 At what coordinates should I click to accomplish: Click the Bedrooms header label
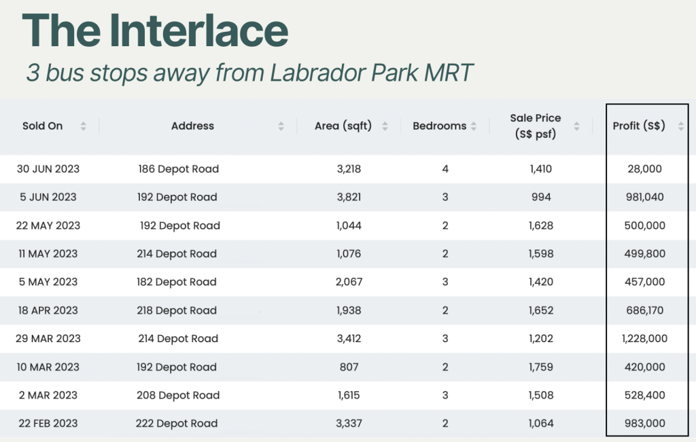tap(440, 126)
